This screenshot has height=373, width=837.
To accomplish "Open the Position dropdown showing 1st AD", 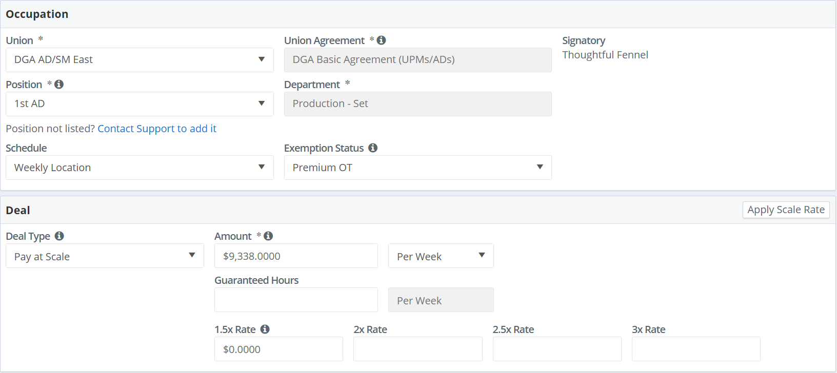I will [x=139, y=104].
